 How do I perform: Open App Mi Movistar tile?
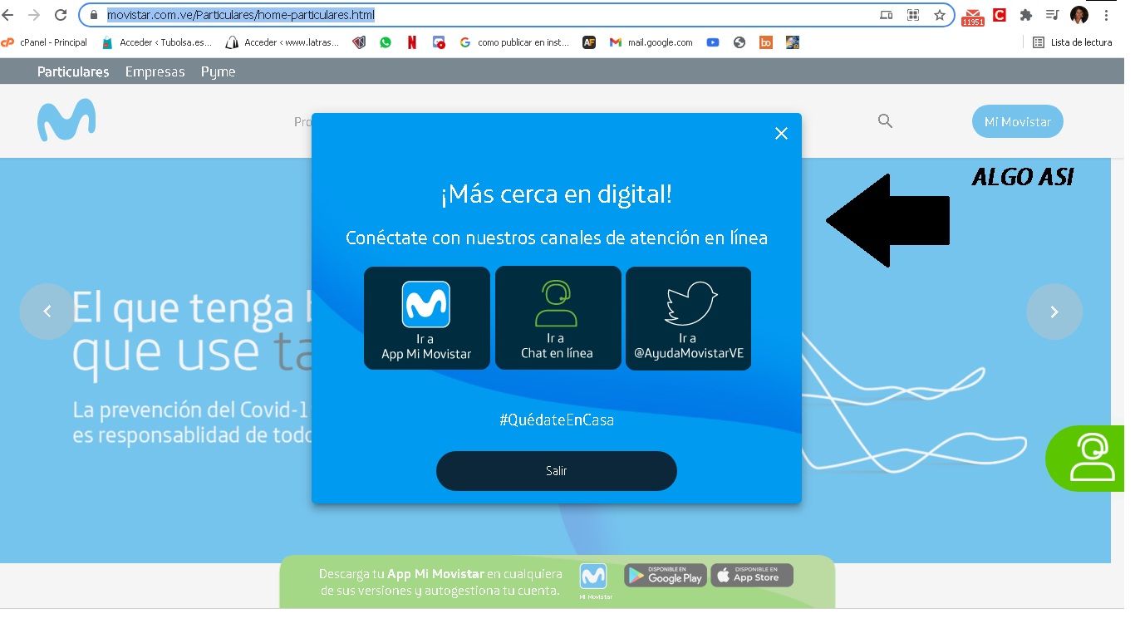427,318
